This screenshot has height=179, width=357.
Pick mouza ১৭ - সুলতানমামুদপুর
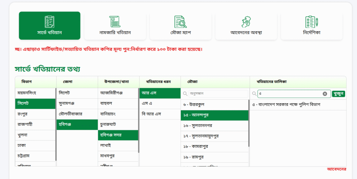(214, 136)
